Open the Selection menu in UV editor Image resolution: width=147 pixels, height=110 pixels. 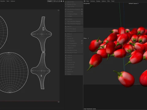click(2, 1)
